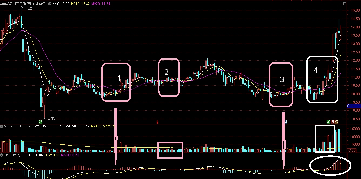Click the green 减 event marker
This screenshot has height=179, width=361.
[x=328, y=122]
